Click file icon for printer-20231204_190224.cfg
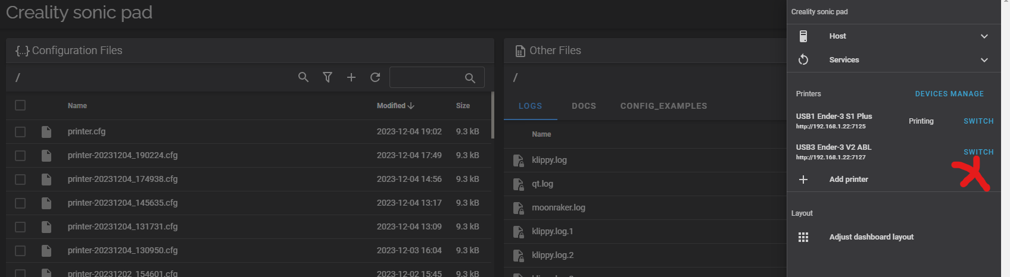The image size is (1010, 277). (46, 155)
